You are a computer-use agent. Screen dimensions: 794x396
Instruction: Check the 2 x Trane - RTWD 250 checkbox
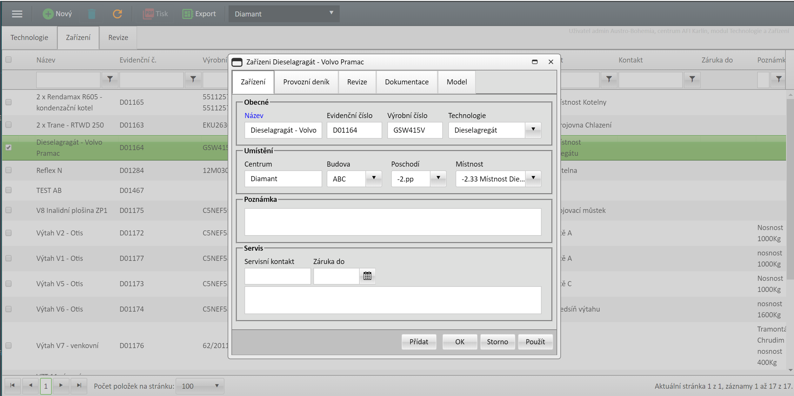[9, 125]
